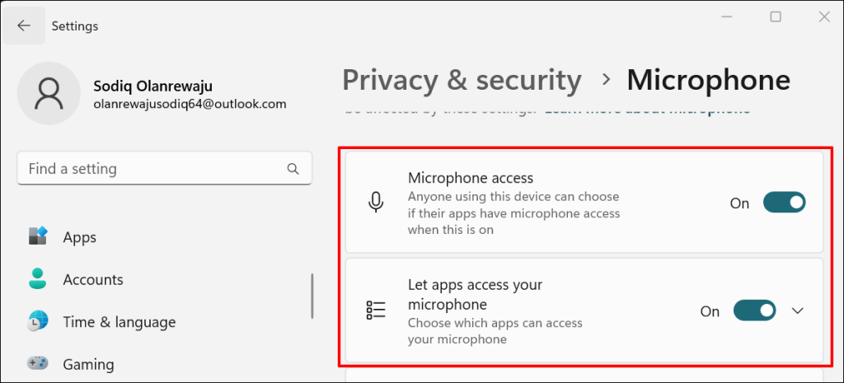Open the user profile avatar icon
Image resolution: width=844 pixels, height=383 pixels.
pyautogui.click(x=49, y=93)
